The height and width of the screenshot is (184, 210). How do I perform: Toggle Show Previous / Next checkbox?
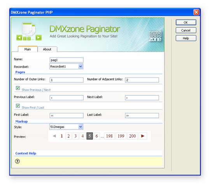pyautogui.click(x=17, y=88)
